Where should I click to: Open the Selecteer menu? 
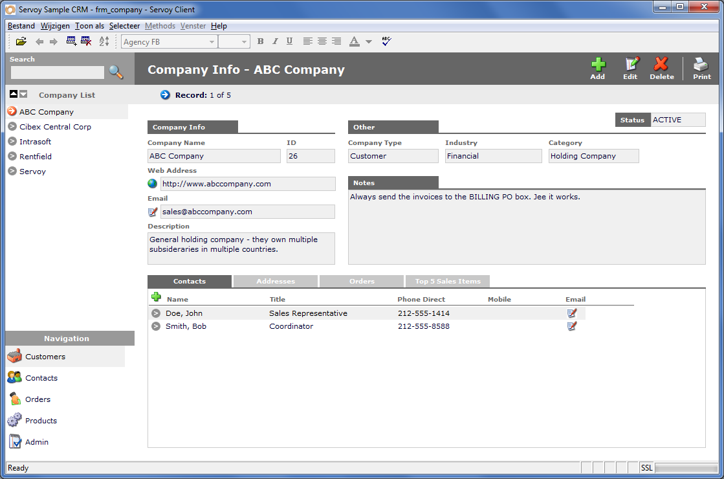(124, 26)
